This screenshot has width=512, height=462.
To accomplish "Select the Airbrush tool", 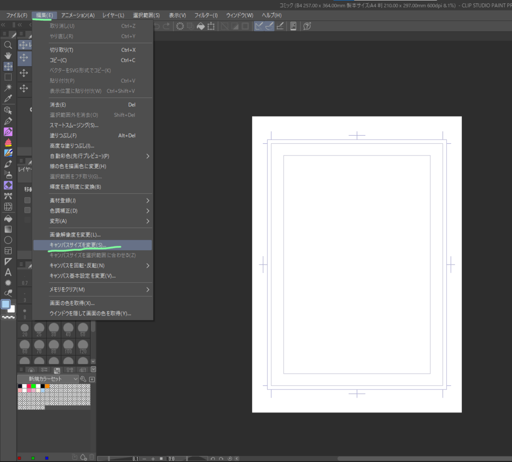I will [7, 174].
